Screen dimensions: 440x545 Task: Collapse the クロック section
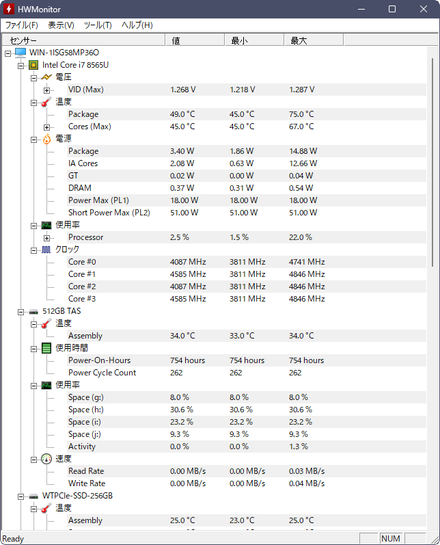click(x=33, y=250)
